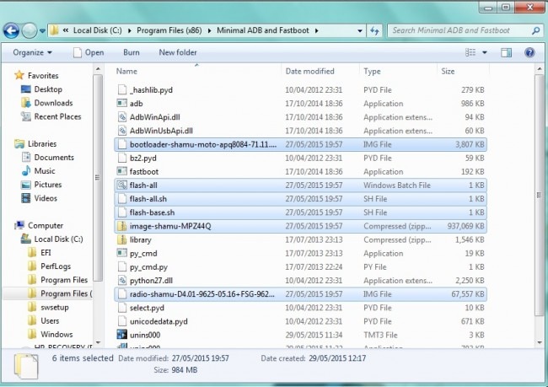Click the magnifier search icon
This screenshot has width=548, height=387.
tap(535, 30)
